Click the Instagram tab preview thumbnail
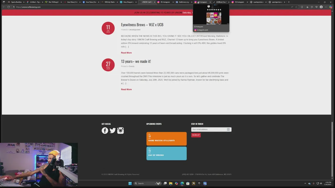Screen dimensions: 335x188 (x=211, y=18)
